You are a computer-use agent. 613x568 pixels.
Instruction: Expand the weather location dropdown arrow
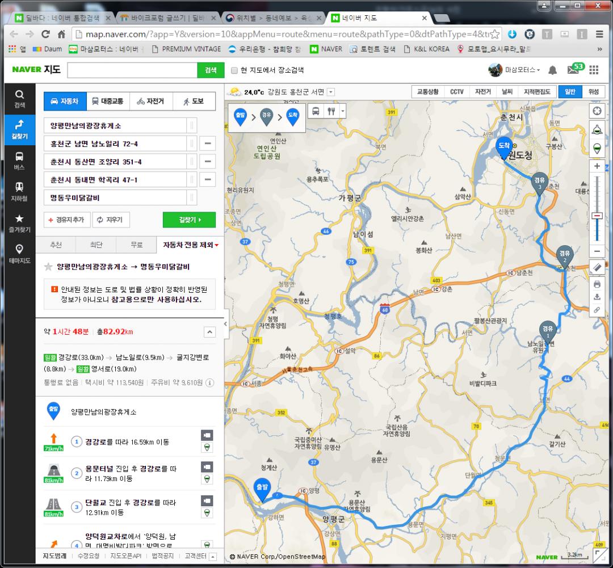(x=331, y=92)
